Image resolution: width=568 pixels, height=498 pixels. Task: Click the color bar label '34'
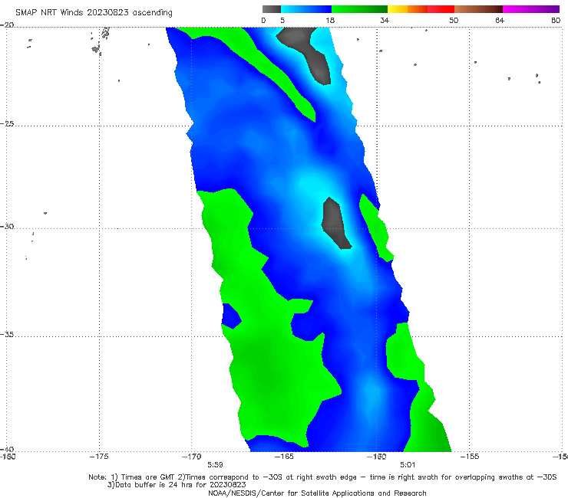coord(385,20)
